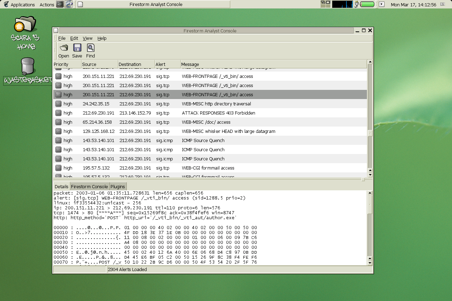Click the hex dump line starting 00050
Screen dimensions: 452x301
[x=155, y=252]
